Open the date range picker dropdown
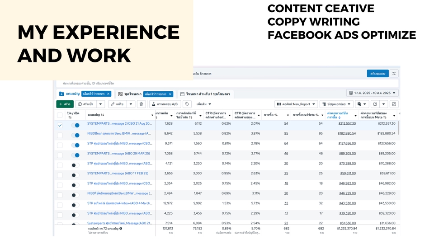 (x=372, y=93)
